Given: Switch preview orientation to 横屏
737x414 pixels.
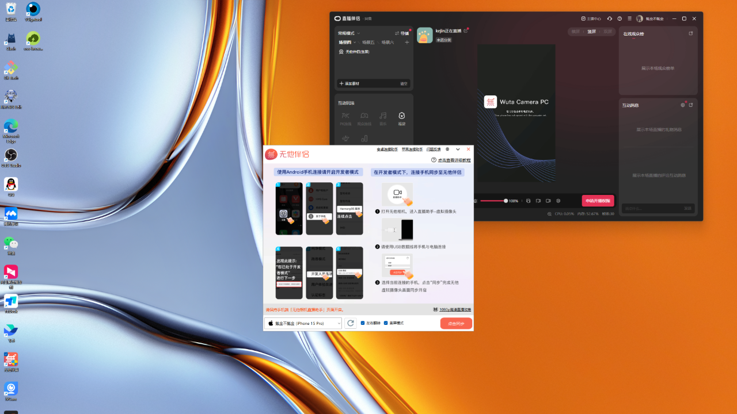Looking at the screenshot, I should [x=576, y=32].
